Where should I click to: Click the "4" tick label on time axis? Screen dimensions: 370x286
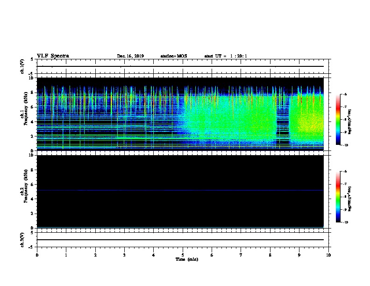point(154,255)
